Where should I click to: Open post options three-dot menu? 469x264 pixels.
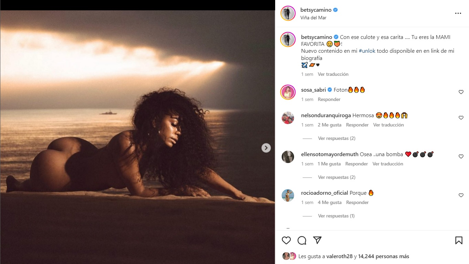point(458,13)
